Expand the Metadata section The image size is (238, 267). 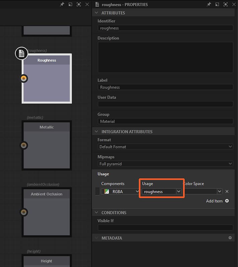[97, 238]
